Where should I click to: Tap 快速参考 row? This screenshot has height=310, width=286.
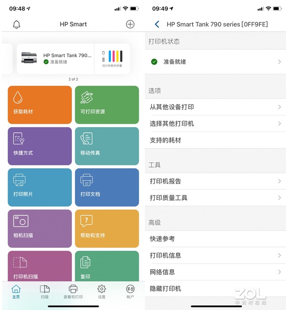click(x=215, y=239)
